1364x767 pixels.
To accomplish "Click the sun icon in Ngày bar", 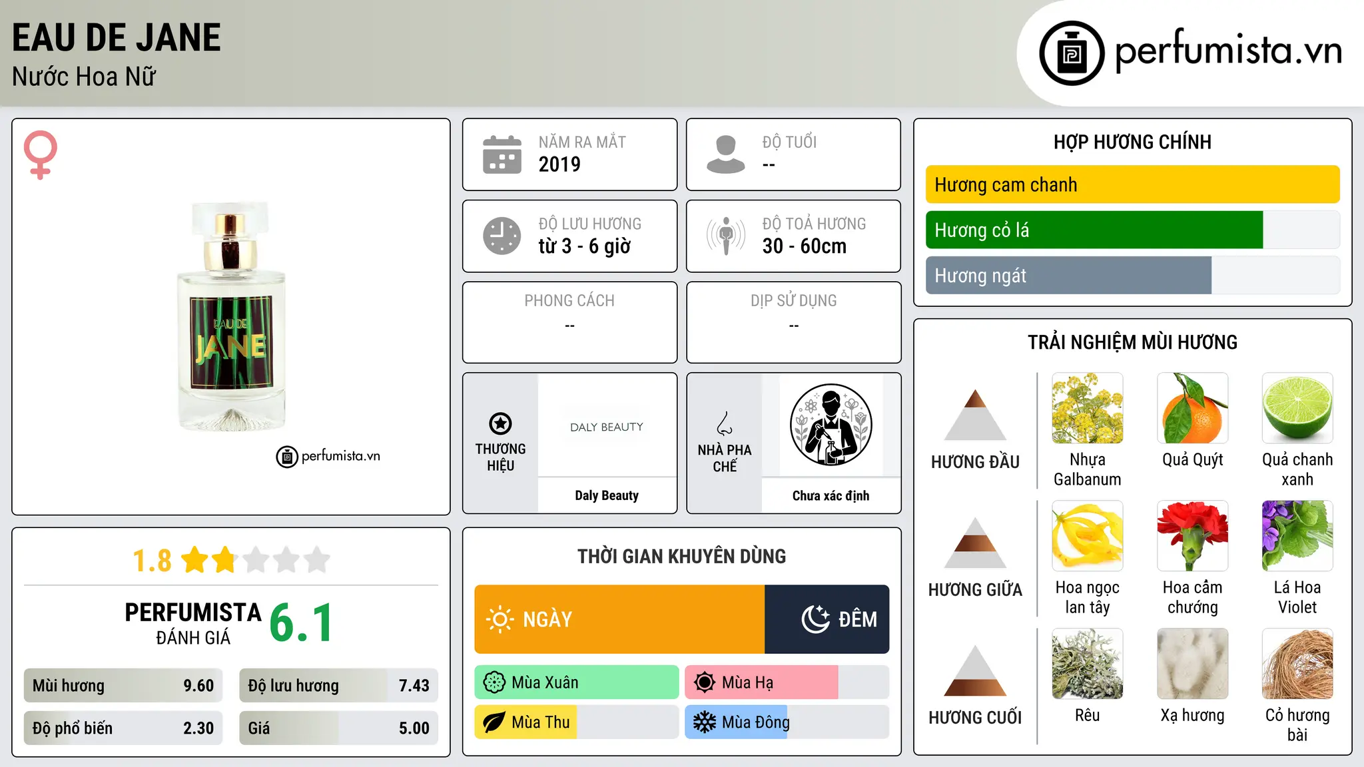I will (x=500, y=619).
